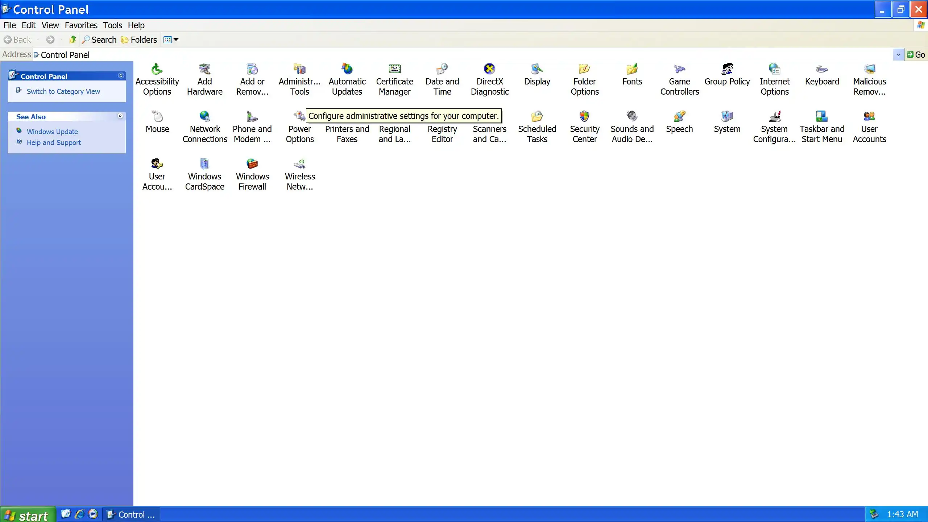
Task: Select the Security Center shield icon
Action: [x=584, y=116]
